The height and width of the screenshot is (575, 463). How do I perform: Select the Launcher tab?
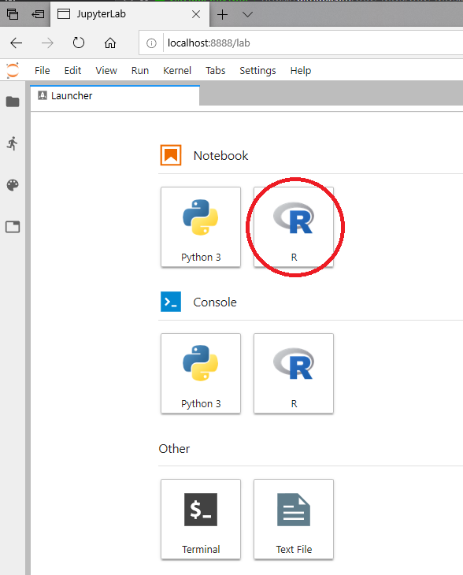click(x=115, y=96)
